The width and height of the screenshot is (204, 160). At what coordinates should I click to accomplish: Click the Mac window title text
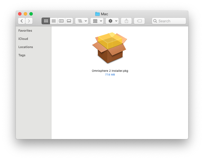tap(105, 14)
